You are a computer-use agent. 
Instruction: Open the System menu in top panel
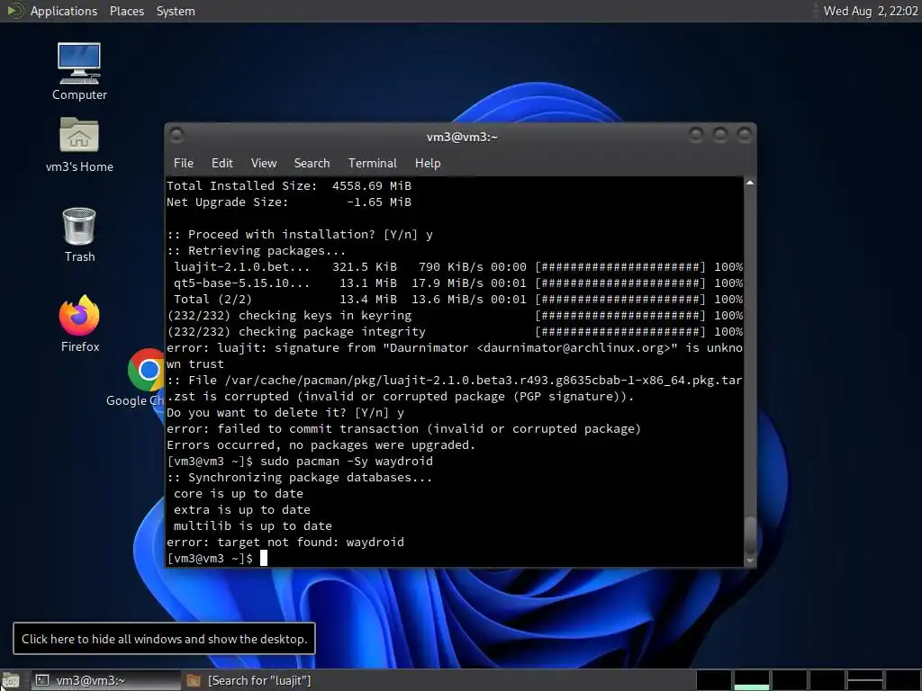(x=176, y=11)
